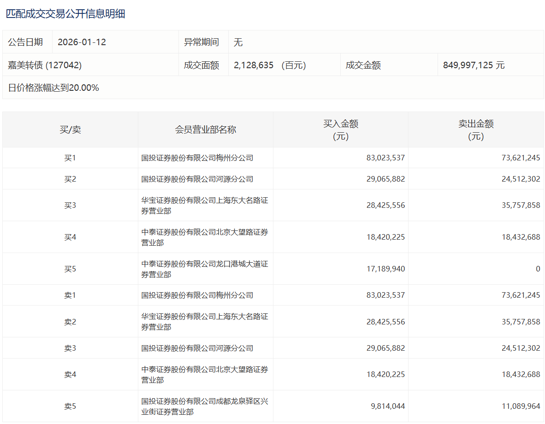Open the 买1 row's 梅州分公司 branch name
Viewport: 545px width, 424px height.
coord(197,158)
